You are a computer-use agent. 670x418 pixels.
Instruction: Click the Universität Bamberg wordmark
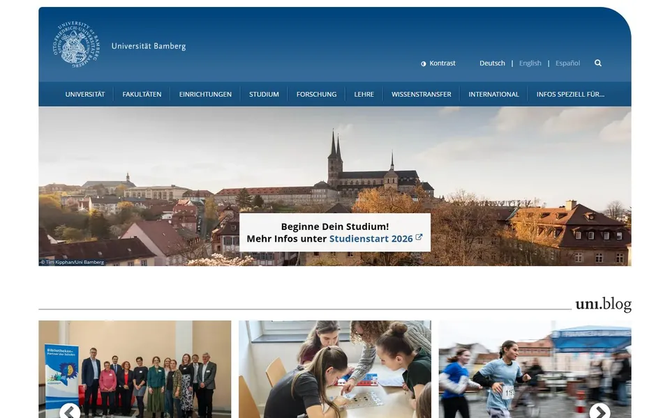click(x=149, y=46)
